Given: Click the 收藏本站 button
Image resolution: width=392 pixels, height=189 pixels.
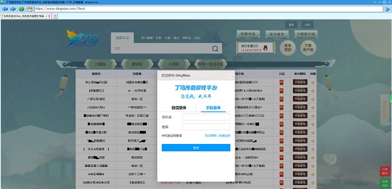Looking at the screenshot, I should click(248, 34).
